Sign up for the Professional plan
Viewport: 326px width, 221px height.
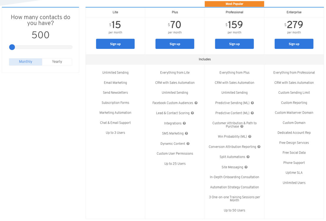pos(234,44)
